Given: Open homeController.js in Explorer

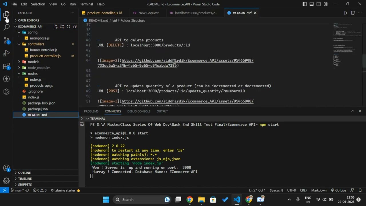Looking at the screenshot, I should tap(43, 50).
